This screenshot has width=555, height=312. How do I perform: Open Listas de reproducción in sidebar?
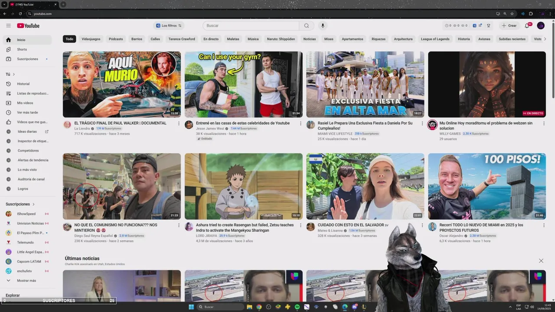point(27,93)
